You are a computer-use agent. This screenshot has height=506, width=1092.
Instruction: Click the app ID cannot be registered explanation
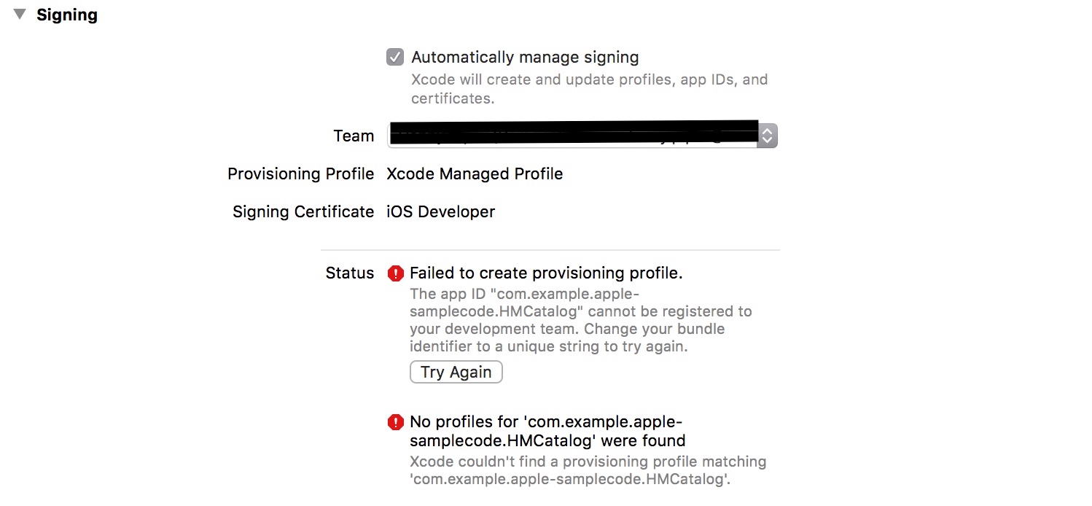point(580,320)
